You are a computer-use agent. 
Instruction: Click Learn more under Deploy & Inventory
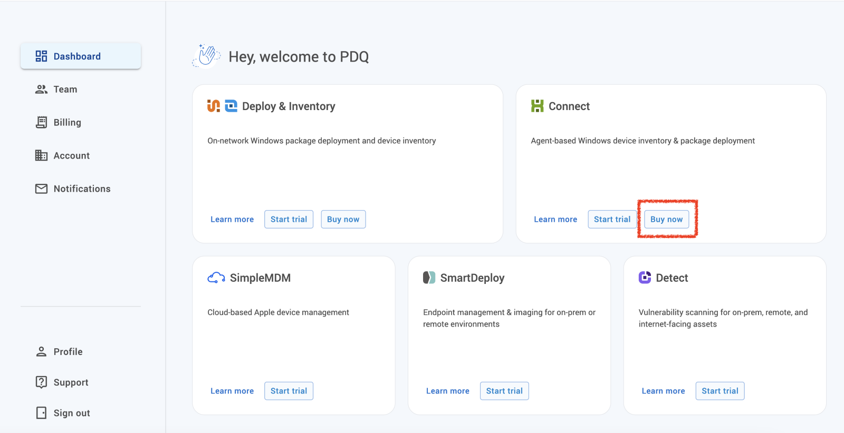pyautogui.click(x=232, y=219)
